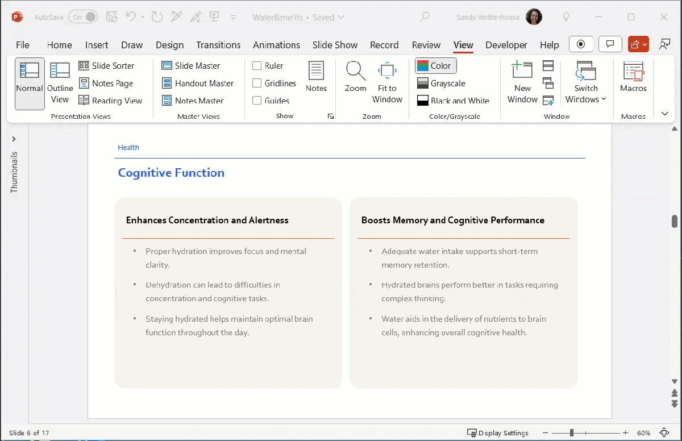
Task: Click Slide 6 of 17 indicator
Action: click(x=29, y=433)
